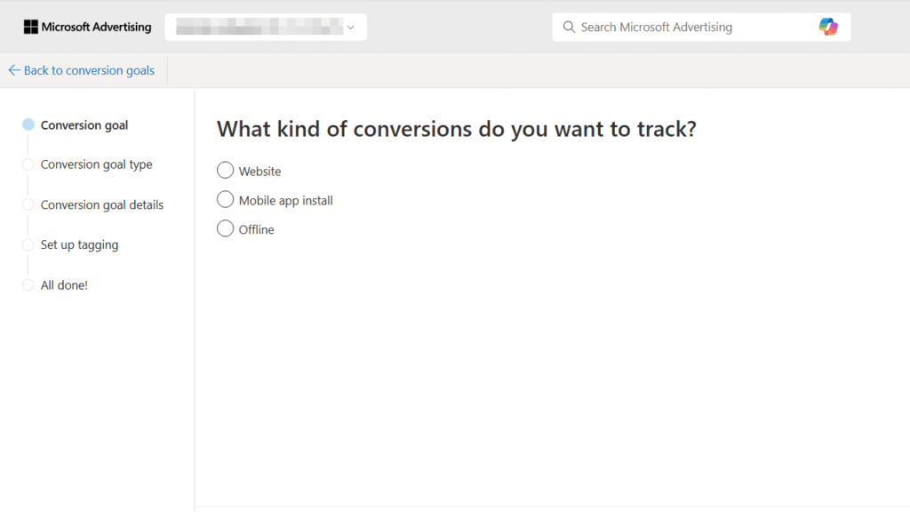Viewport: 910px width, 512px height.
Task: Select the Mobile app install option
Action: [x=225, y=199]
